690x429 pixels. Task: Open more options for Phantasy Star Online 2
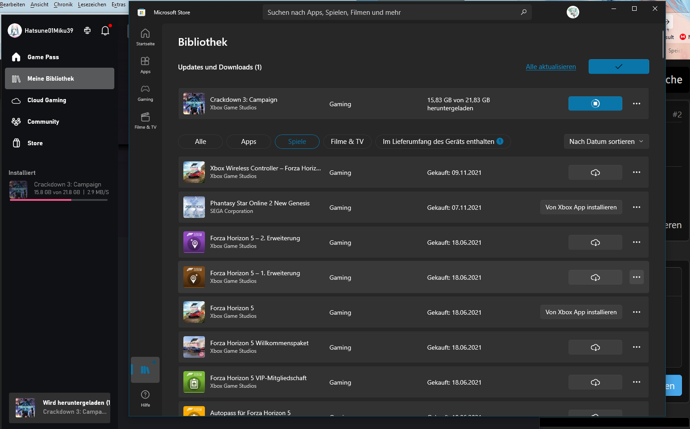(x=636, y=208)
